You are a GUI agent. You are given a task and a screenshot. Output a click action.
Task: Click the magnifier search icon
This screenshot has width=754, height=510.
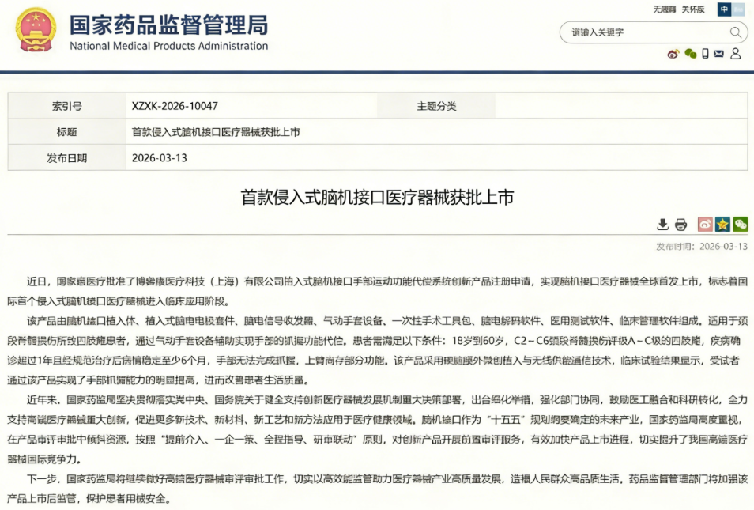[x=735, y=32]
